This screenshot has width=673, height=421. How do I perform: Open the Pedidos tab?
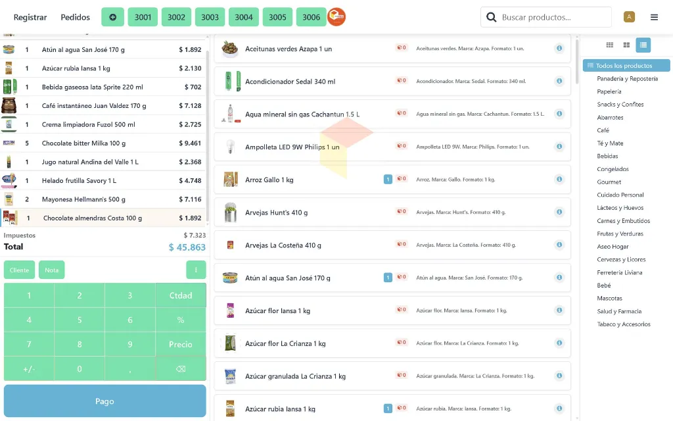pyautogui.click(x=75, y=17)
